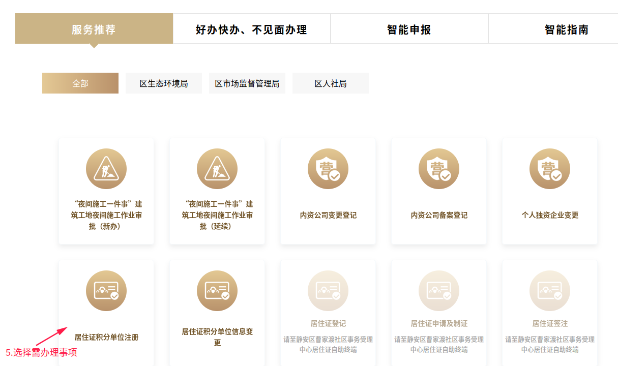This screenshot has height=366, width=618.
Task: Switch to the 服务推荐 tab
Action: pyautogui.click(x=94, y=29)
